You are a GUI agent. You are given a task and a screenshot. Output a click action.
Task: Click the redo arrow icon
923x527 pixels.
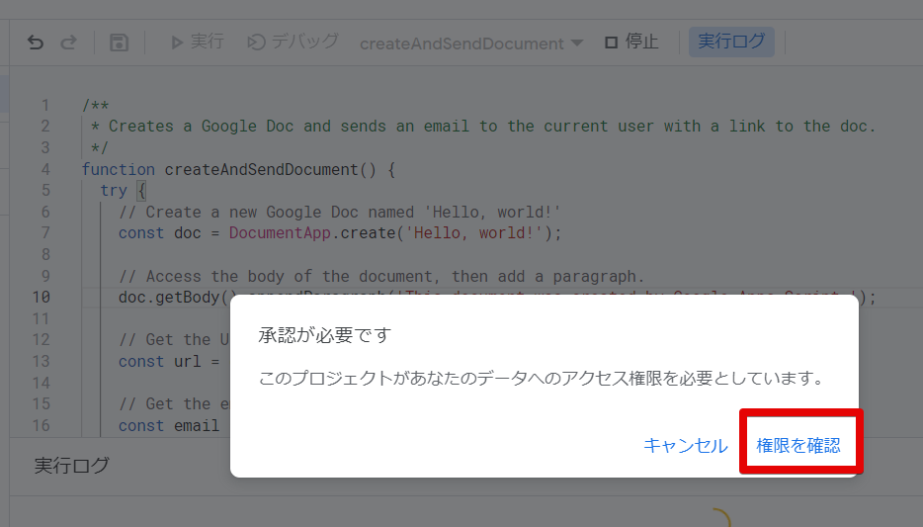[x=69, y=43]
